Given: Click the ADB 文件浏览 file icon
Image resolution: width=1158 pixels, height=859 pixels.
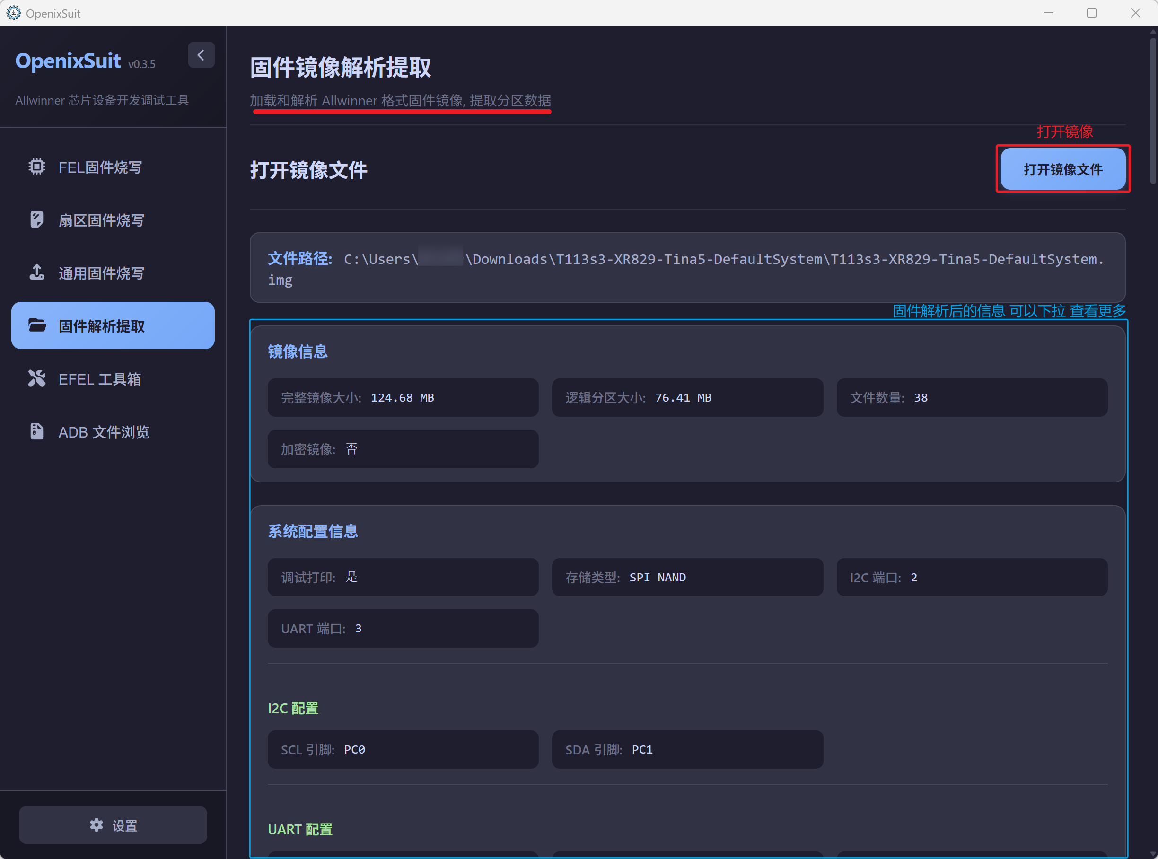Looking at the screenshot, I should 36,431.
